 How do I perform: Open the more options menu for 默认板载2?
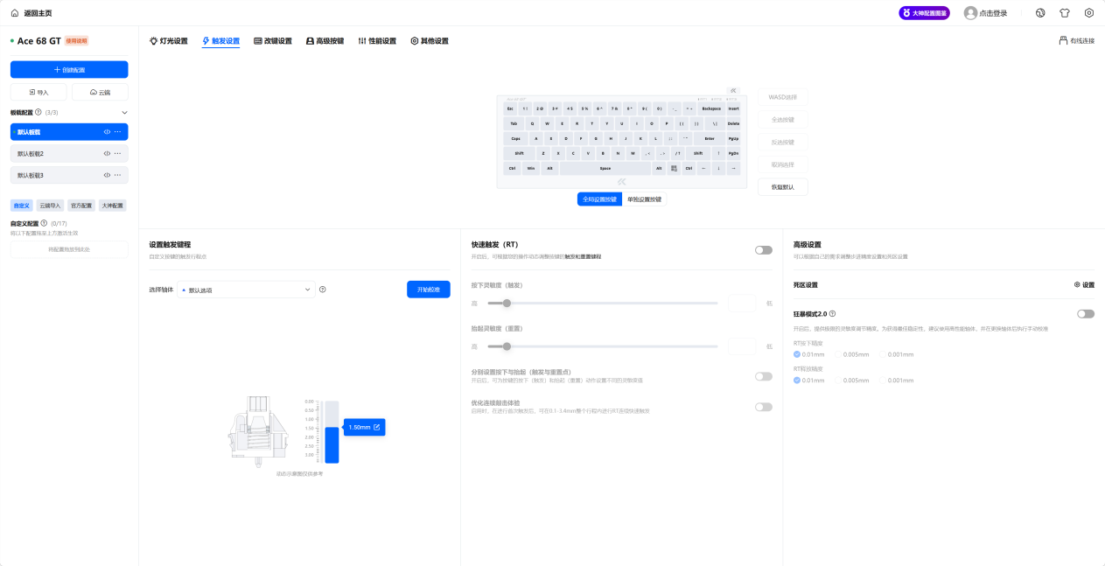click(x=117, y=153)
